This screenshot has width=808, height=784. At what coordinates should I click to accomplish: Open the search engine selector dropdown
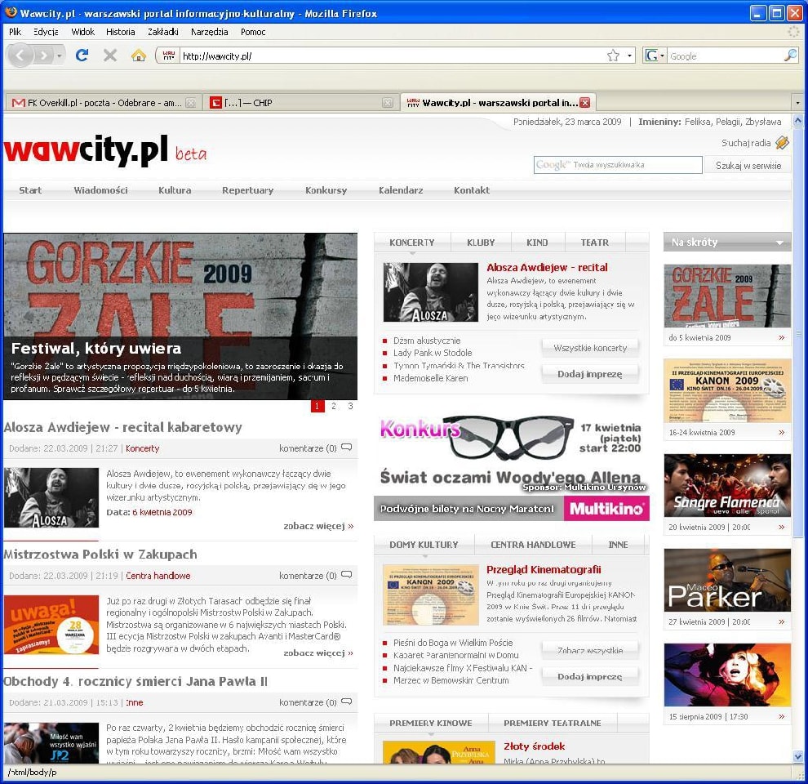coord(662,56)
